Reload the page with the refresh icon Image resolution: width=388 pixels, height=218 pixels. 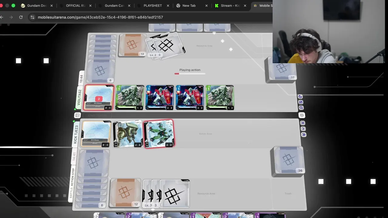(x=21, y=17)
